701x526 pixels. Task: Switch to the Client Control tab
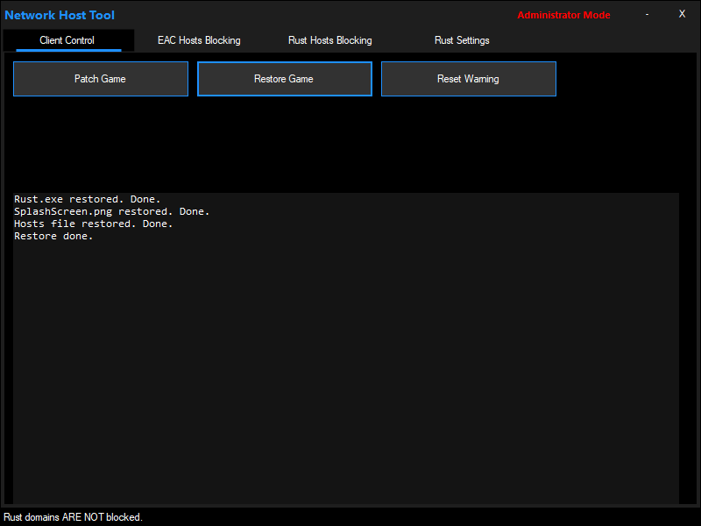(67, 40)
